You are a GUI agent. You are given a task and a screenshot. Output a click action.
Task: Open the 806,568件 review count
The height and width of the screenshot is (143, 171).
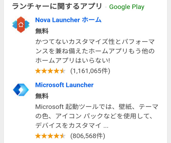coord(87,135)
